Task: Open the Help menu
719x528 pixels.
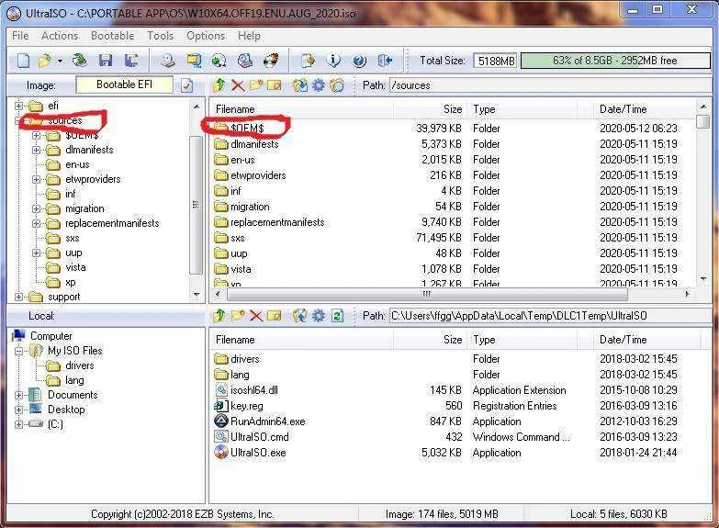Action: (249, 36)
